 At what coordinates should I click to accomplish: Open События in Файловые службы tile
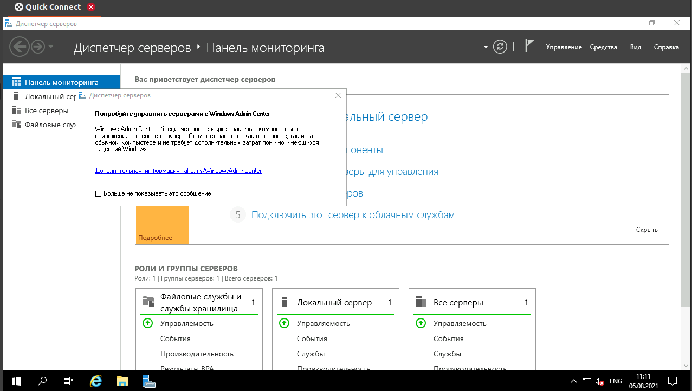pyautogui.click(x=176, y=338)
